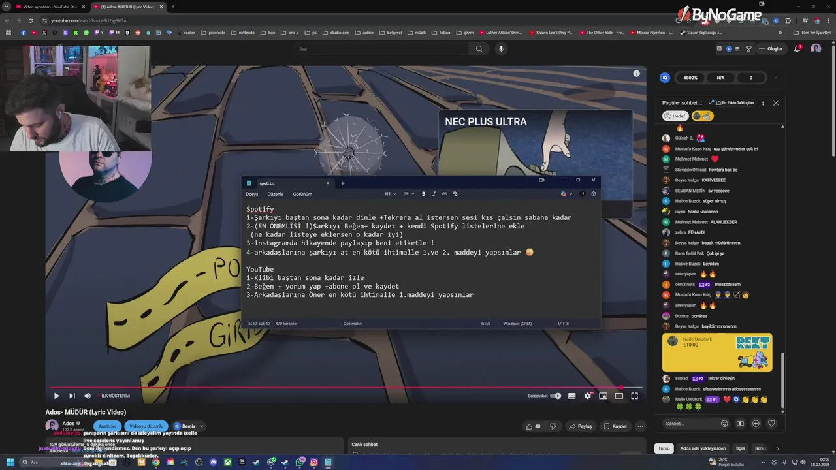Share the video via Paylaş
The height and width of the screenshot is (470, 836).
[580, 426]
